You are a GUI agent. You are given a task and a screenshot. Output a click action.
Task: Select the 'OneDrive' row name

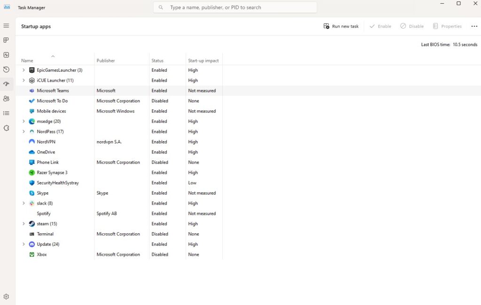click(46, 152)
